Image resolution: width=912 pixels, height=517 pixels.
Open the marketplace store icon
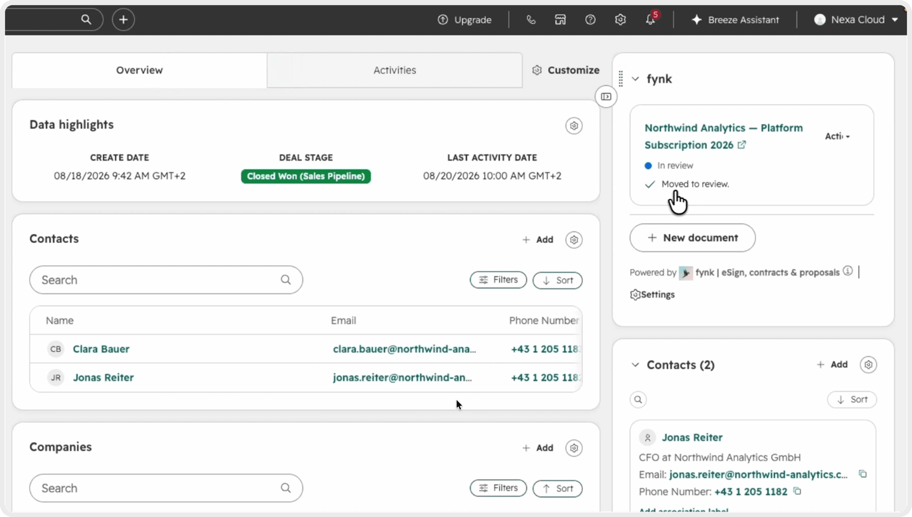pyautogui.click(x=560, y=20)
